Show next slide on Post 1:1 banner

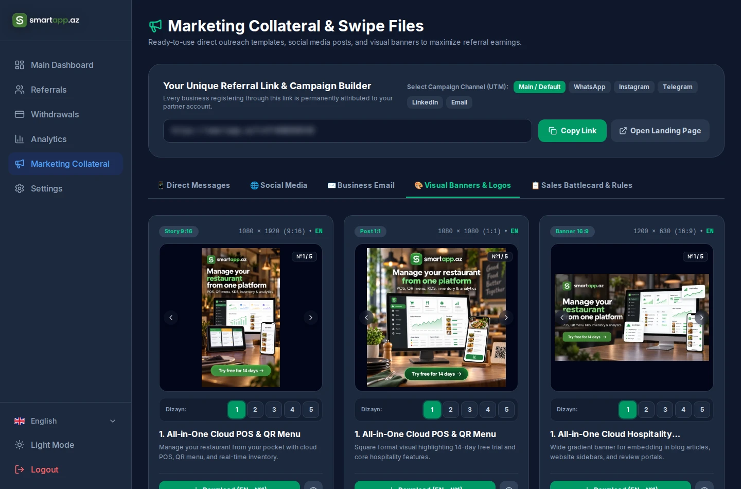(x=506, y=318)
